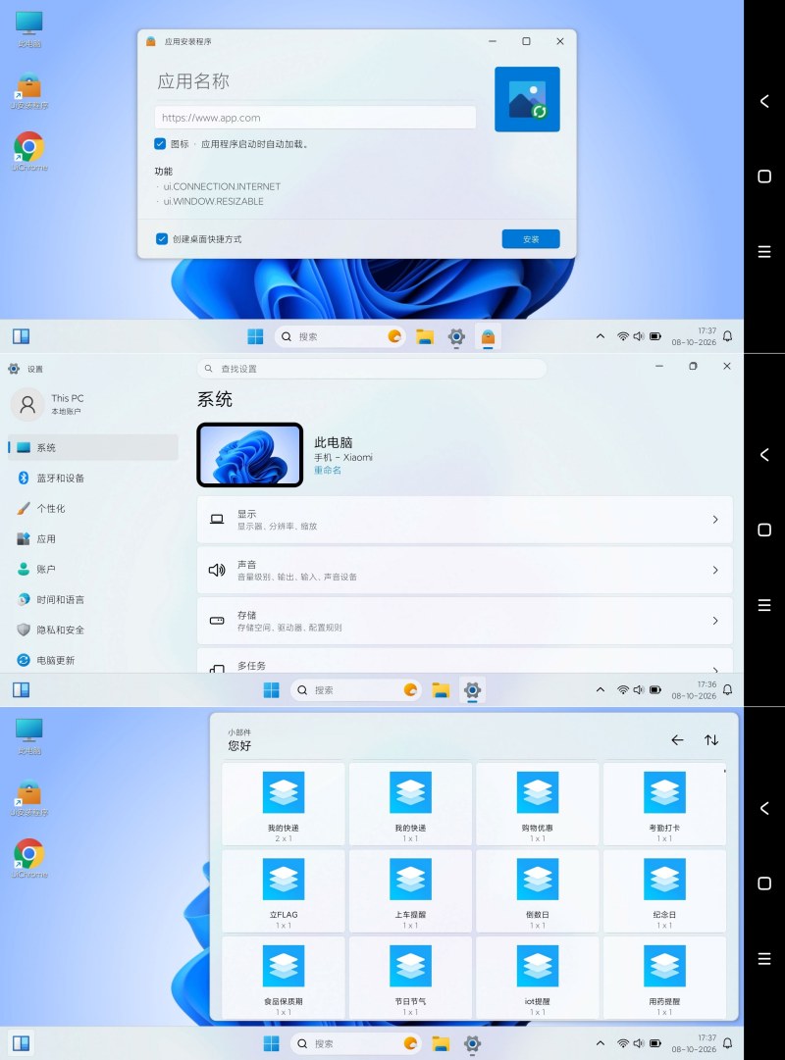
Task: Add the 立FLAG widget
Action: pyautogui.click(x=284, y=891)
